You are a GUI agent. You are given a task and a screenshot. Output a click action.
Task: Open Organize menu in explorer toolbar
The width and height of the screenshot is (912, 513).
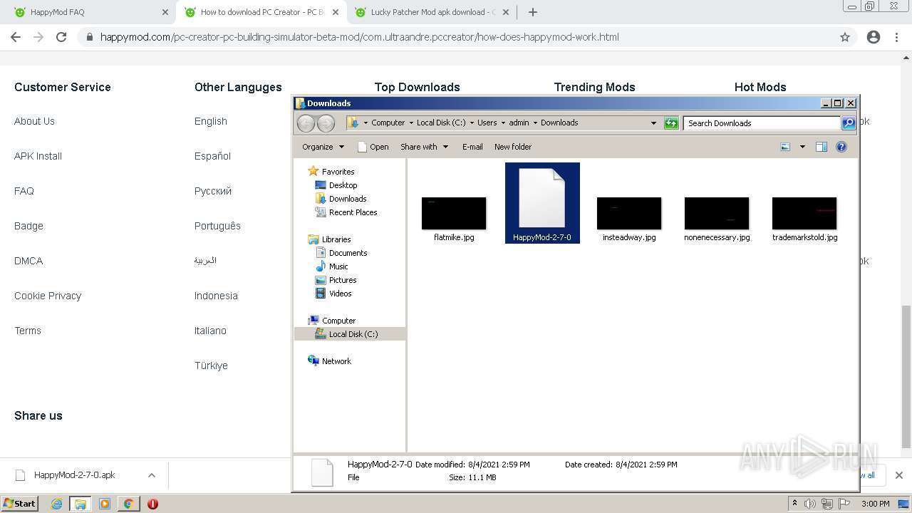point(323,147)
